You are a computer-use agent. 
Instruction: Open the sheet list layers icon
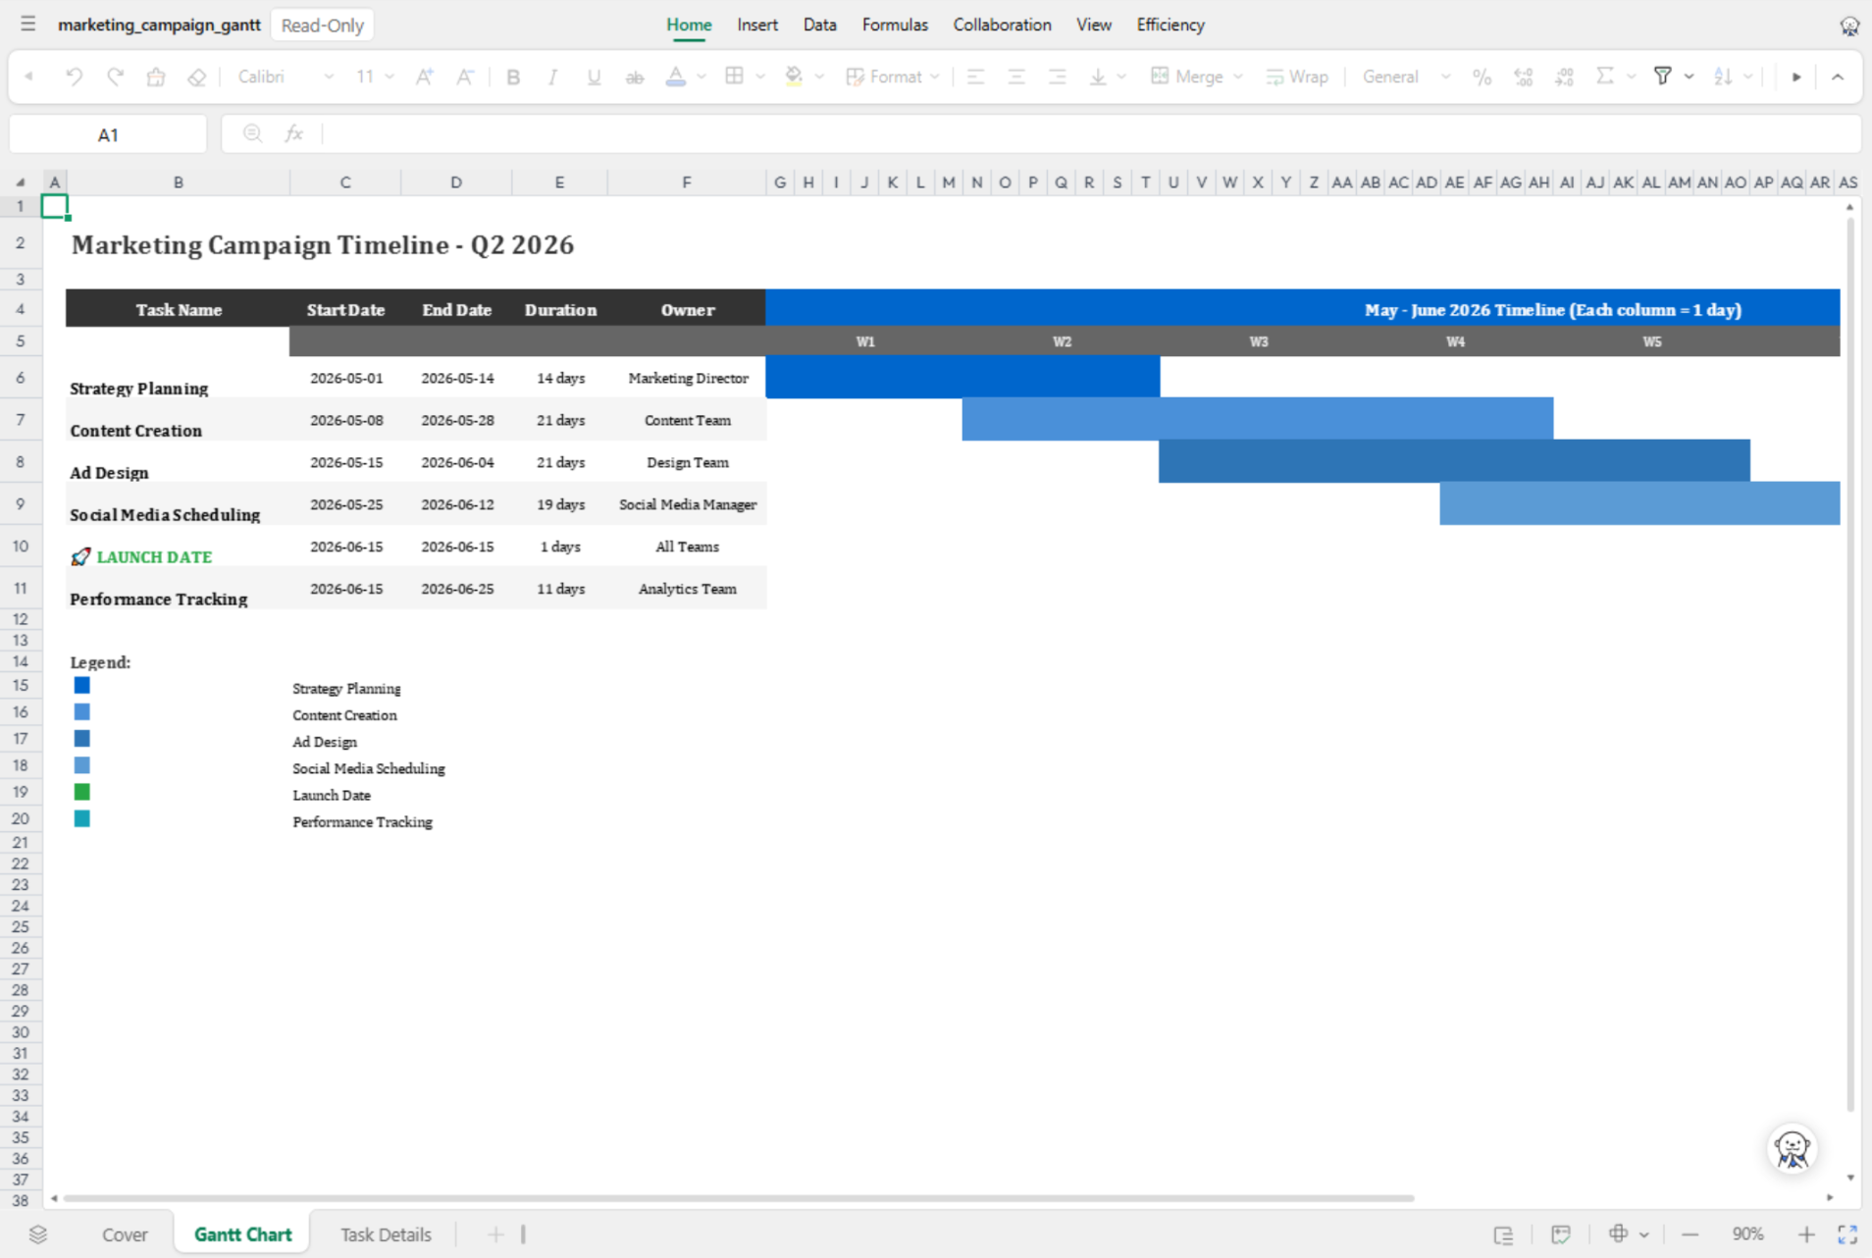click(x=38, y=1234)
